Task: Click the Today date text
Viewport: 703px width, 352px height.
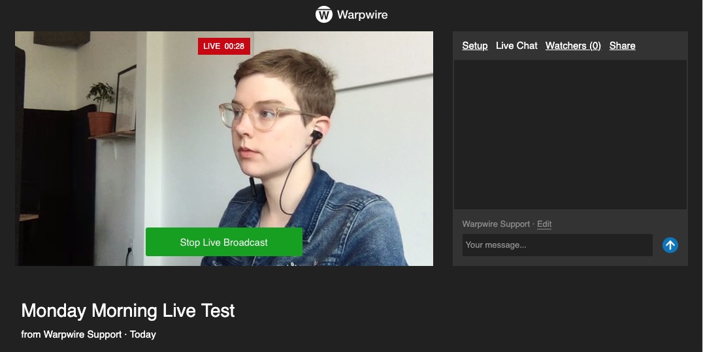Action: tap(143, 334)
